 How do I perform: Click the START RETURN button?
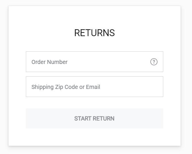point(94,118)
